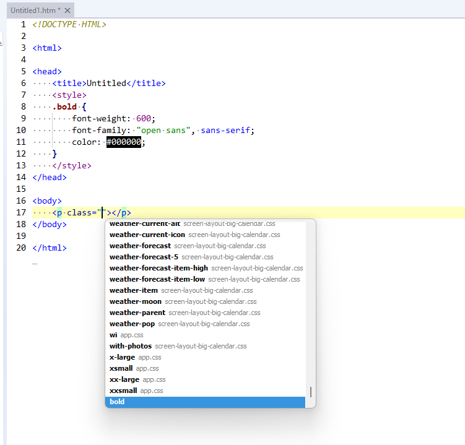Choose the xsmall class suggestion
Image resolution: width=465 pixels, height=445 pixels.
pyautogui.click(x=121, y=368)
